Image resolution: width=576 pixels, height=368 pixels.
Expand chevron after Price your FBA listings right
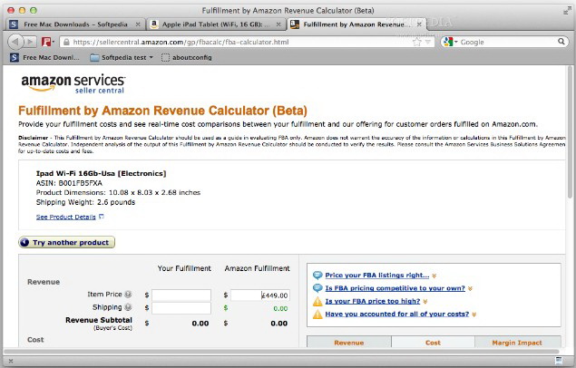[434, 276]
